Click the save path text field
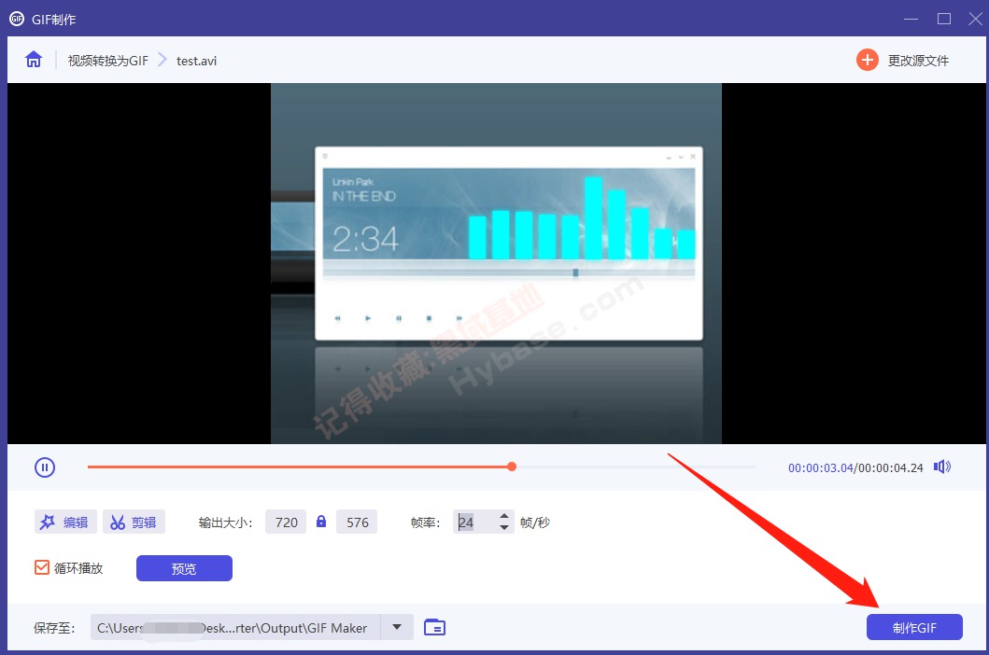This screenshot has height=655, width=989. point(235,627)
